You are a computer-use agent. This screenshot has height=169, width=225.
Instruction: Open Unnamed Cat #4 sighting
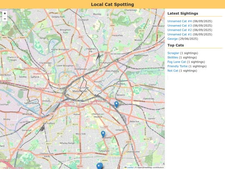pos(180,21)
